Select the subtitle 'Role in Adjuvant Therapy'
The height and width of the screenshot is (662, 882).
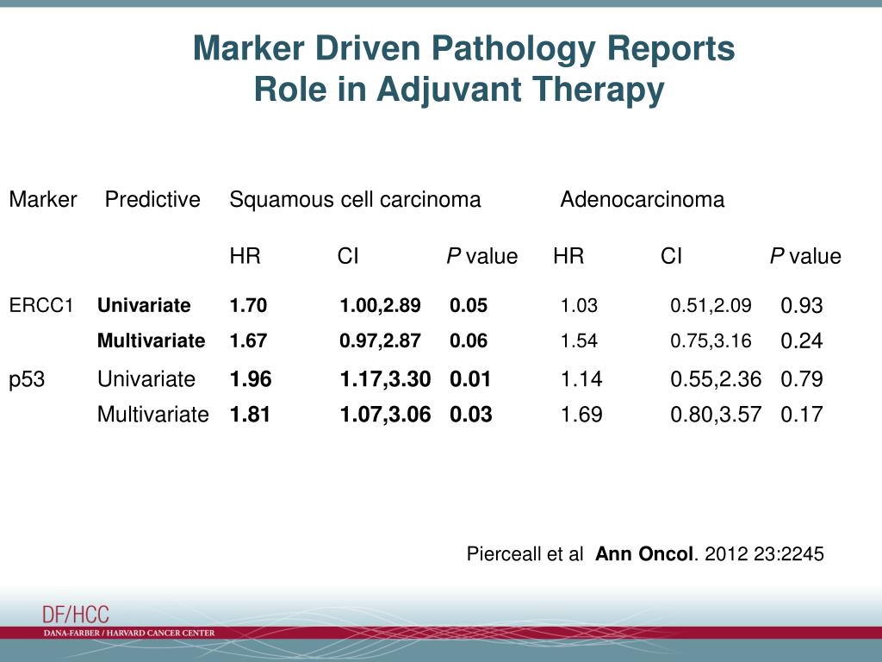click(459, 90)
